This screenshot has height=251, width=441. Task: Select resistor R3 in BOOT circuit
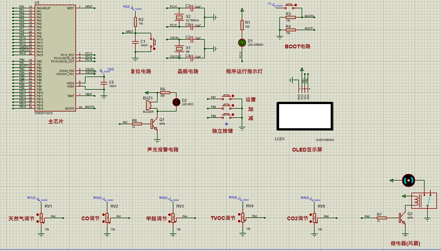(291, 17)
